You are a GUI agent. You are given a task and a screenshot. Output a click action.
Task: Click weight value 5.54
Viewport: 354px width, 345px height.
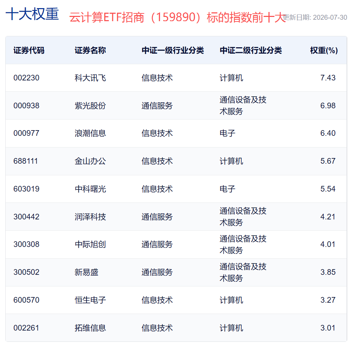pos(328,189)
